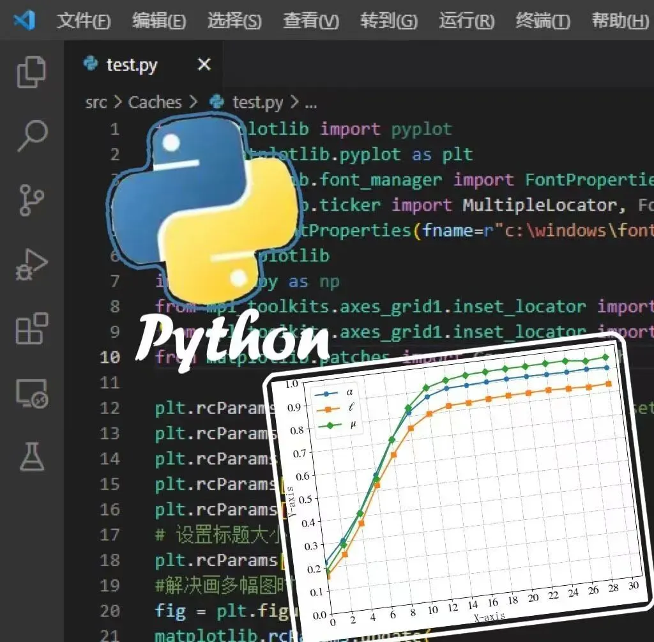The image size is (654, 642).
Task: Open the Extensions view icon
Action: pyautogui.click(x=32, y=329)
